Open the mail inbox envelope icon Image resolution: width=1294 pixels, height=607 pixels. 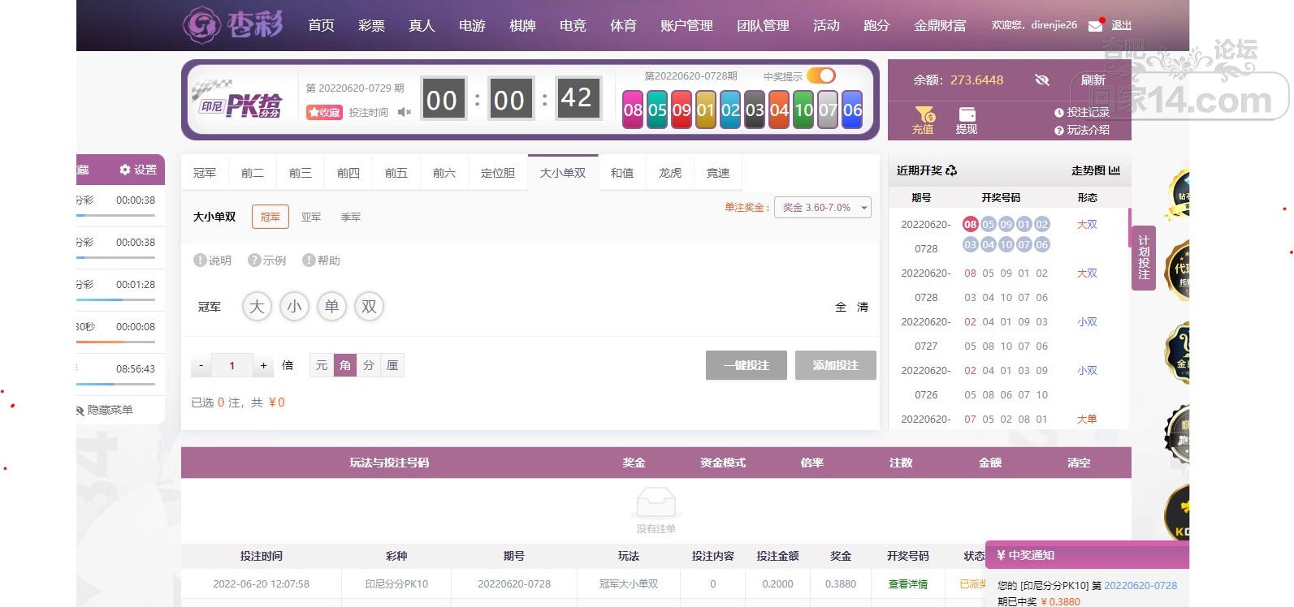1096,25
